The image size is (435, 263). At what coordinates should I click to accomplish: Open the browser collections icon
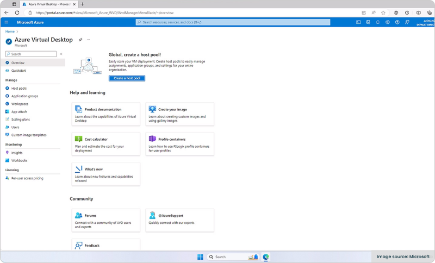(x=429, y=12)
